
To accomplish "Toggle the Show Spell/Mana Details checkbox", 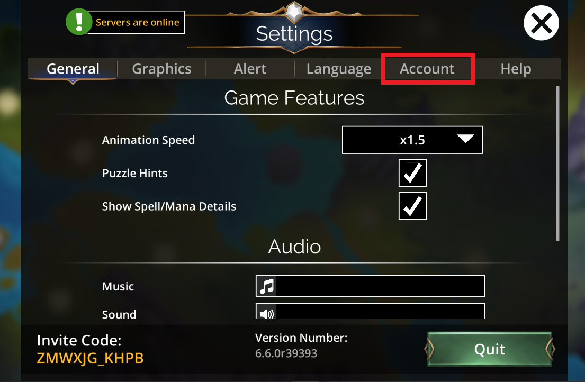I will click(412, 206).
